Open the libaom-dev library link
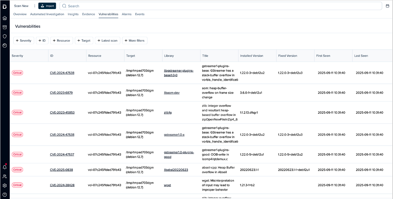This screenshot has height=199, width=393. pos(172,93)
